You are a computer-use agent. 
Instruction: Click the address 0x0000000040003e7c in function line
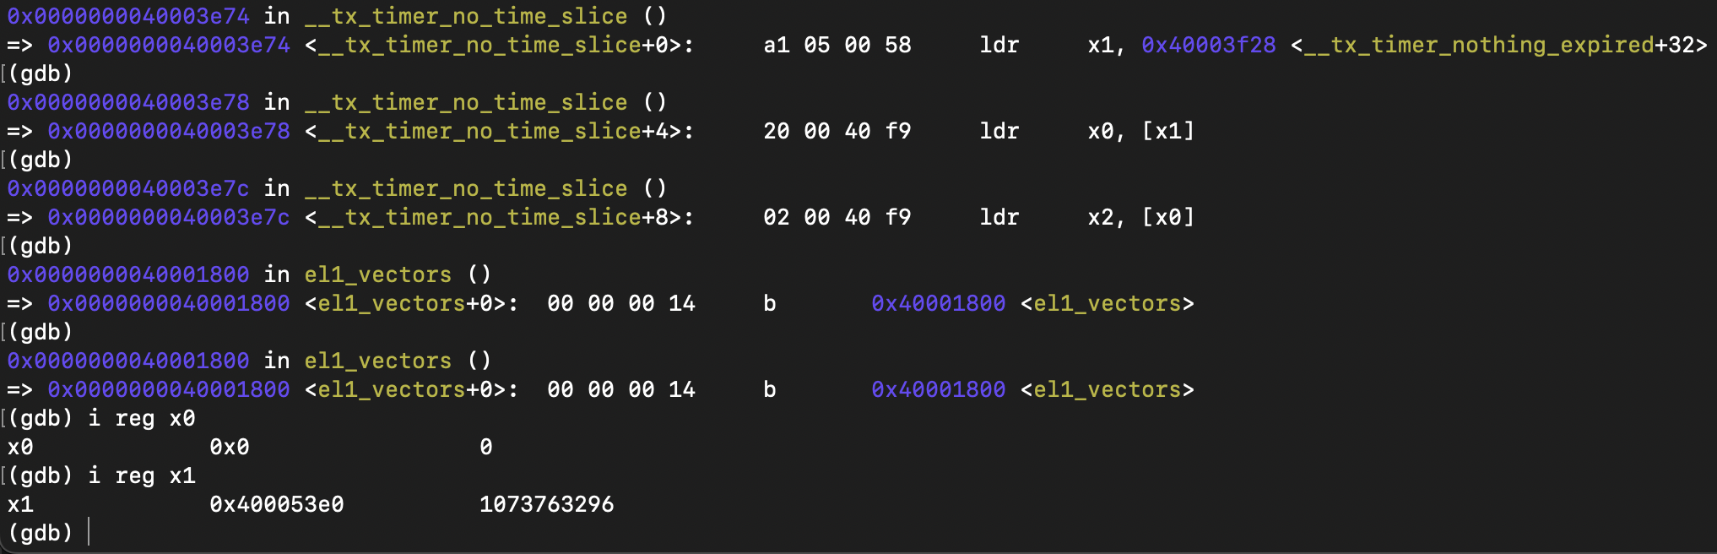[x=128, y=188]
